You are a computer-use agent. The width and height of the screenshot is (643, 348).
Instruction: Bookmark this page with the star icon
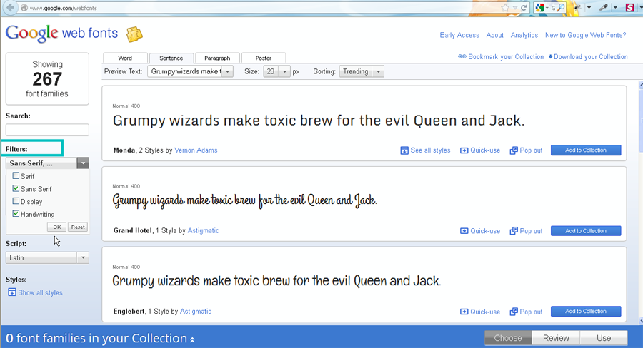[505, 8]
